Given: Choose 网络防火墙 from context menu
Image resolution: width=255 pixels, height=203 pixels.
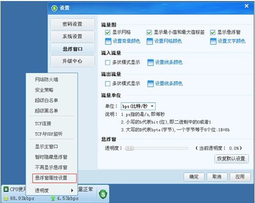Looking at the screenshot, I should (47, 79).
